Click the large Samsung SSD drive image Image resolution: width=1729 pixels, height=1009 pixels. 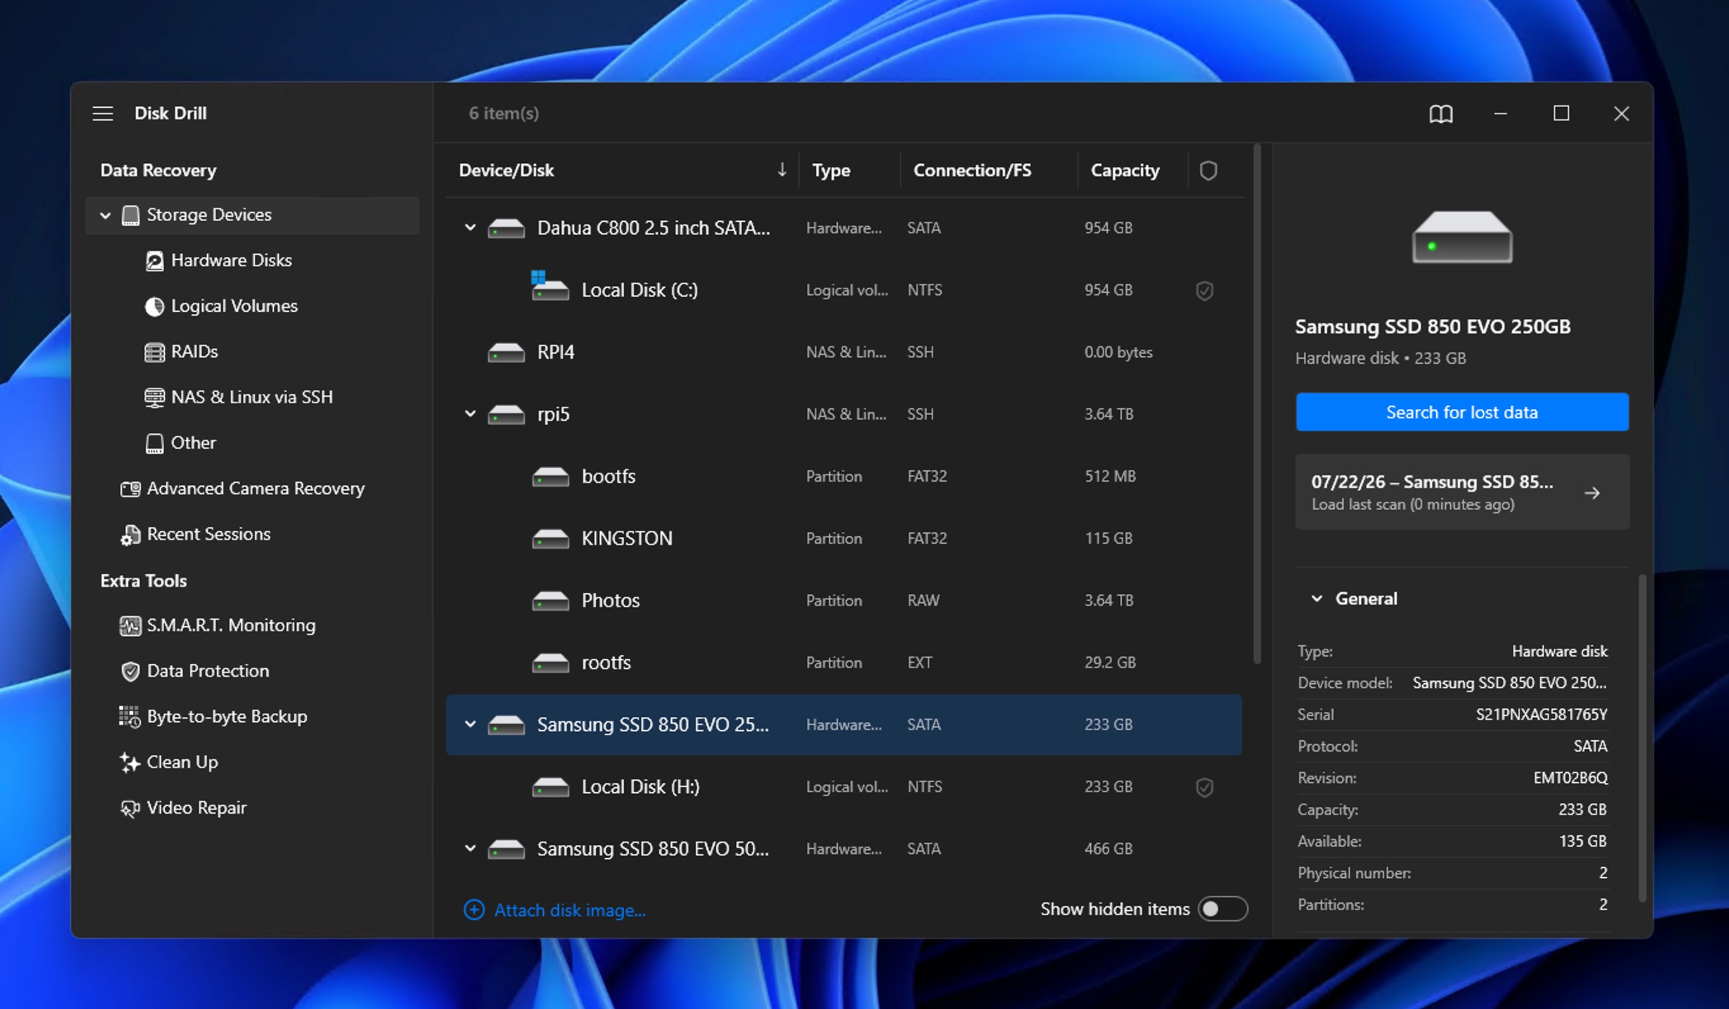coord(1462,237)
